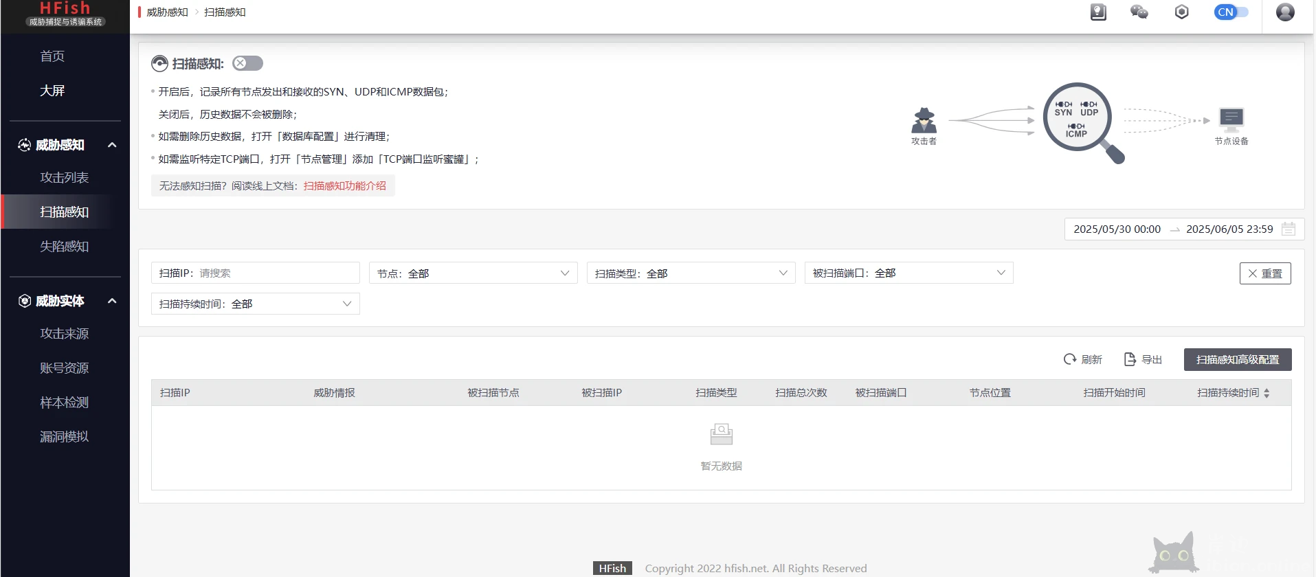Open the 扫描持续时间 filter dropdown
The image size is (1316, 577).
coord(256,304)
